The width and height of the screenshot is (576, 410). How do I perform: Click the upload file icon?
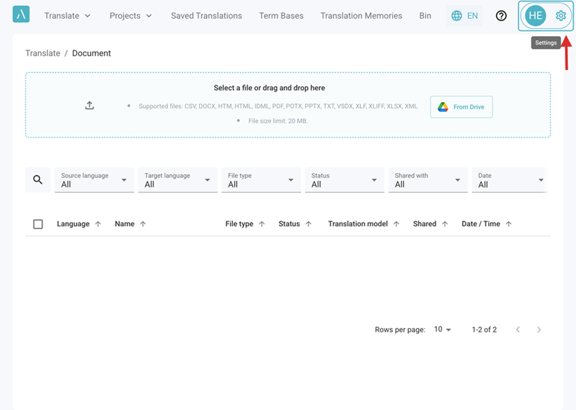90,105
